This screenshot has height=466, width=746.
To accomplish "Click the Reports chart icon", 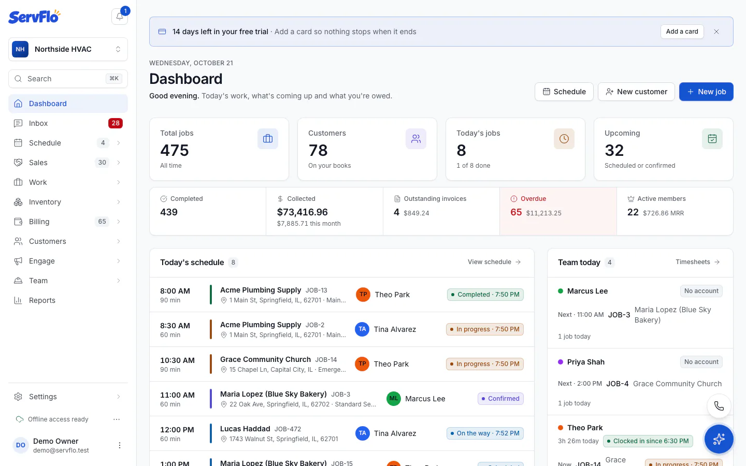I will [18, 300].
